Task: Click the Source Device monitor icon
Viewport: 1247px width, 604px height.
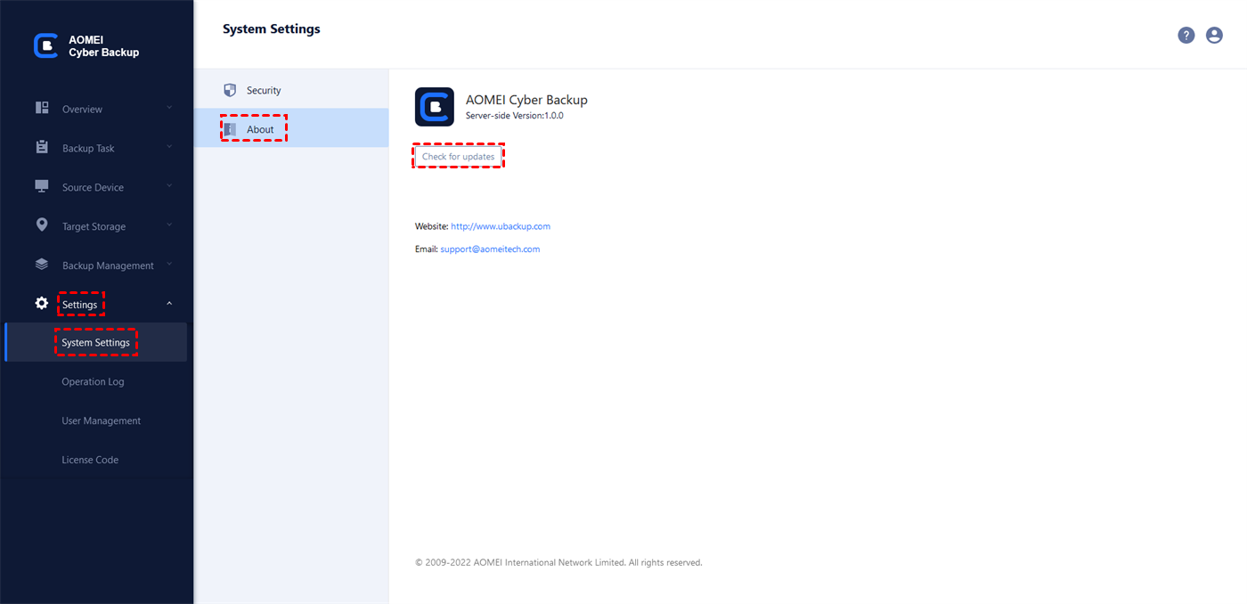Action: (x=42, y=186)
